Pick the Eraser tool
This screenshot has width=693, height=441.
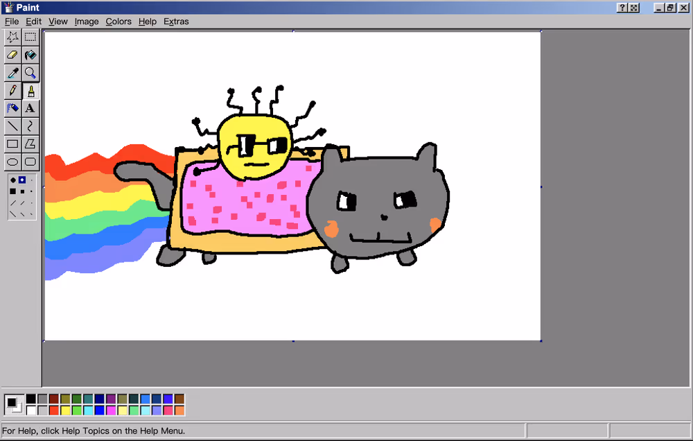point(12,55)
